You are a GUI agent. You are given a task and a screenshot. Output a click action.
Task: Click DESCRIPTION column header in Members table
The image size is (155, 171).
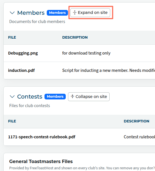pos(75,37)
